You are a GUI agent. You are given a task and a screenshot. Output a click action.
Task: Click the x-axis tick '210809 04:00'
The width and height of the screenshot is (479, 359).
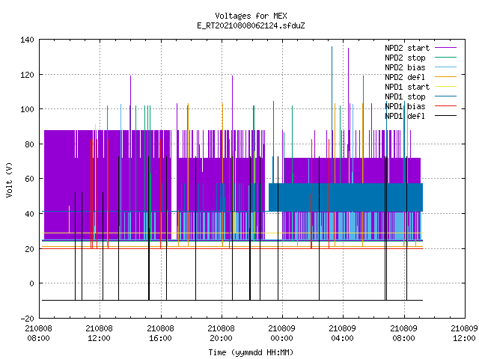pos(343,334)
